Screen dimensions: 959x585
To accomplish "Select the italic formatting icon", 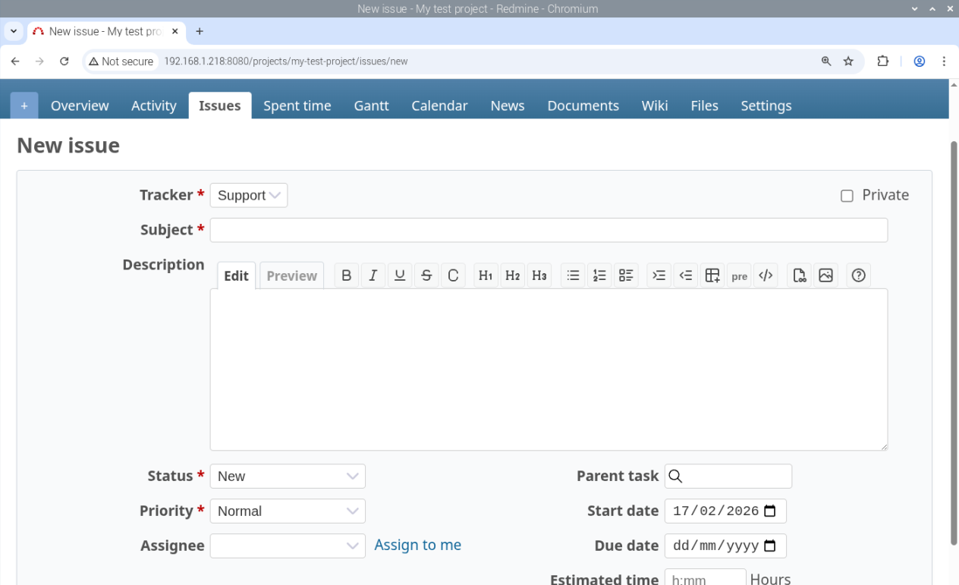I will point(373,275).
